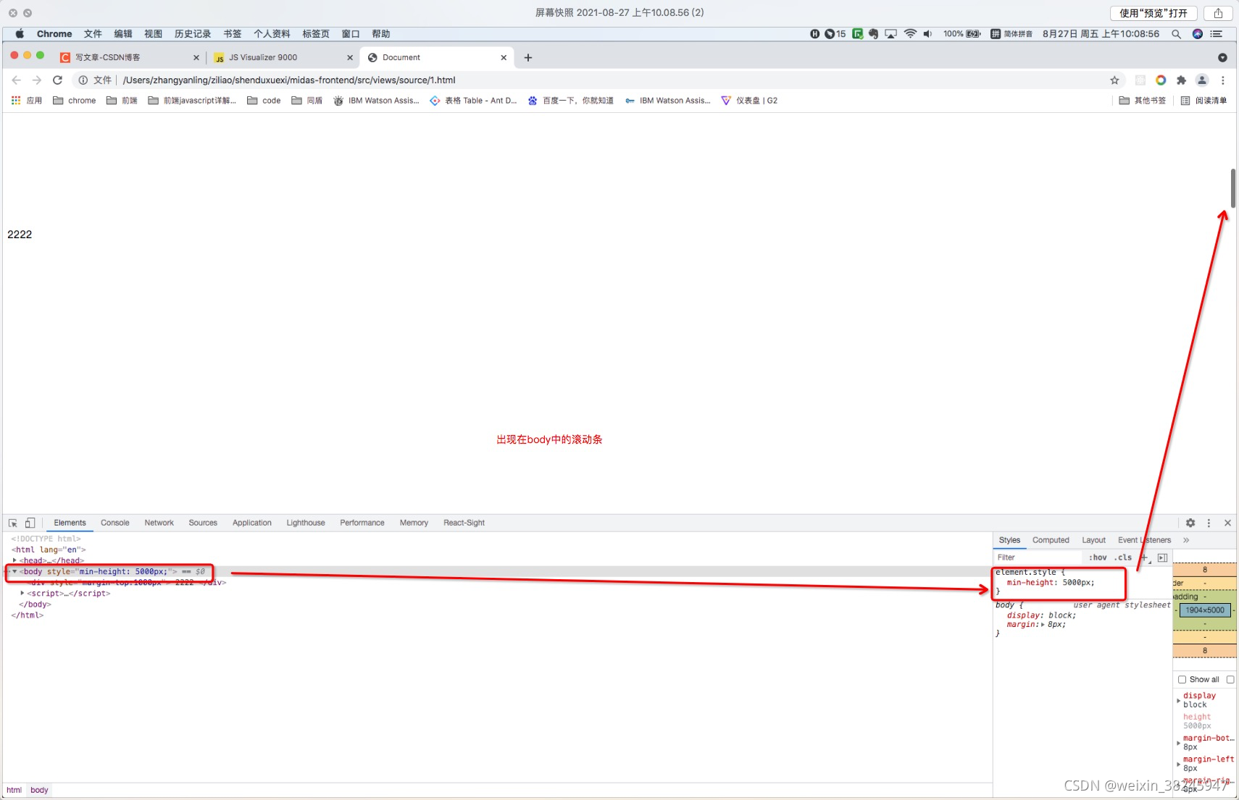Open the tab search dropdown arrow
This screenshot has width=1239, height=800.
(x=1222, y=58)
